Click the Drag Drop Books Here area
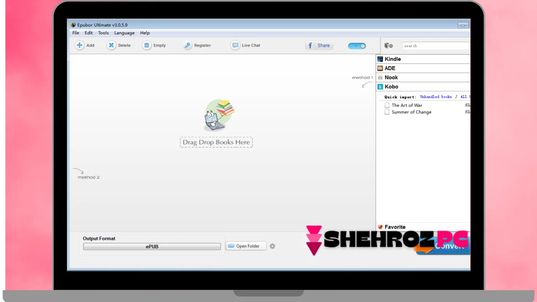The width and height of the screenshot is (537, 302). point(216,142)
